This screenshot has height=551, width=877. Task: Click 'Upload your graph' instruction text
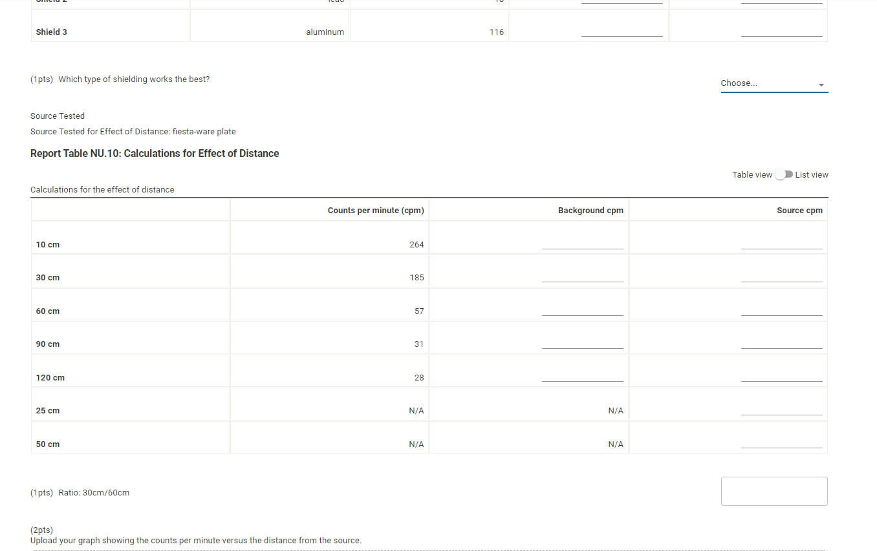coord(196,541)
